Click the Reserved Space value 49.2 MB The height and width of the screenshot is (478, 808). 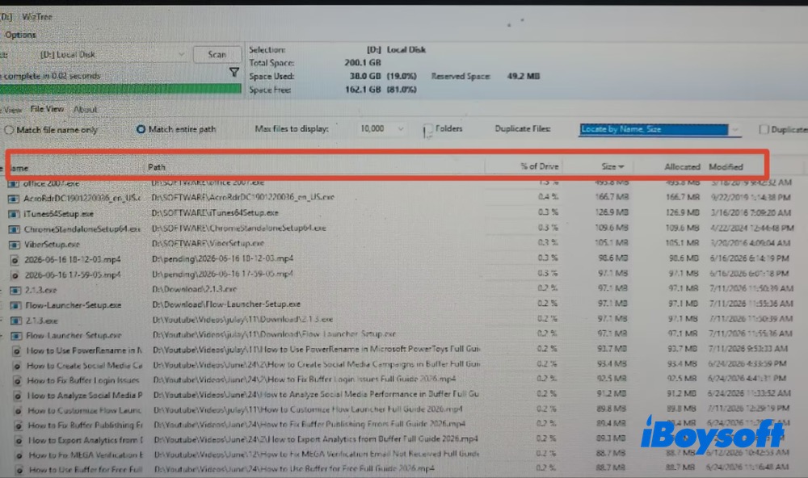pyautogui.click(x=523, y=76)
